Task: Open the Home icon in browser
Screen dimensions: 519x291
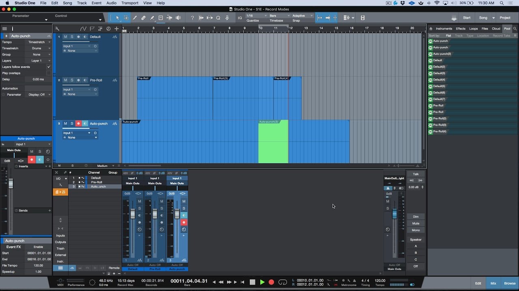Action: click(431, 29)
